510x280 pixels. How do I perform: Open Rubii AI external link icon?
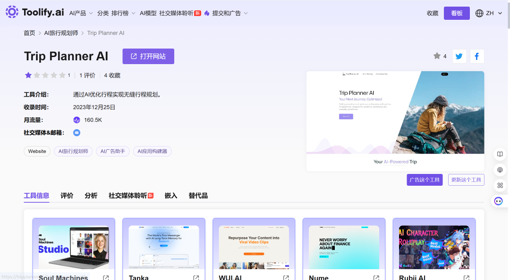(x=467, y=278)
